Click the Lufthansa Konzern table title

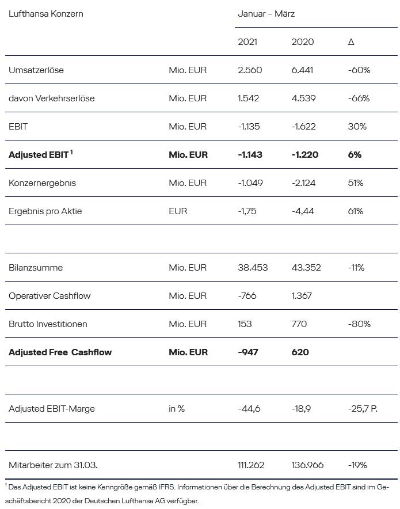[45, 14]
